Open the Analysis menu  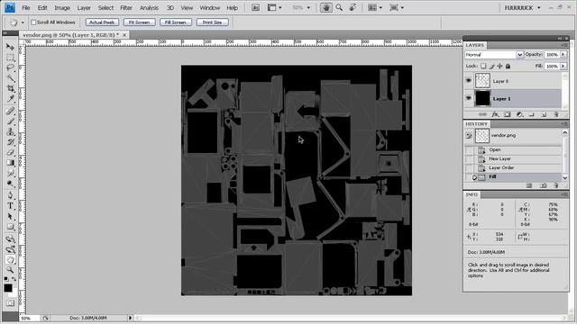(x=149, y=8)
